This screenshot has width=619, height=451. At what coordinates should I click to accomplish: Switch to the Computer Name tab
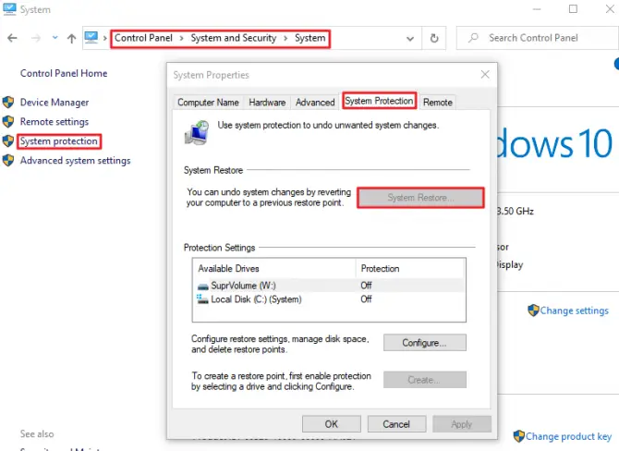208,103
